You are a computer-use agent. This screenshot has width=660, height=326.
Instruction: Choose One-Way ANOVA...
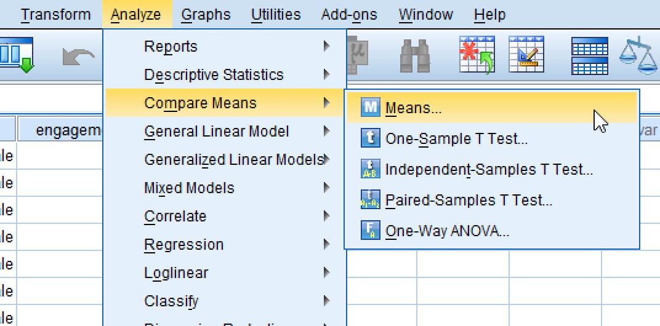click(492, 231)
